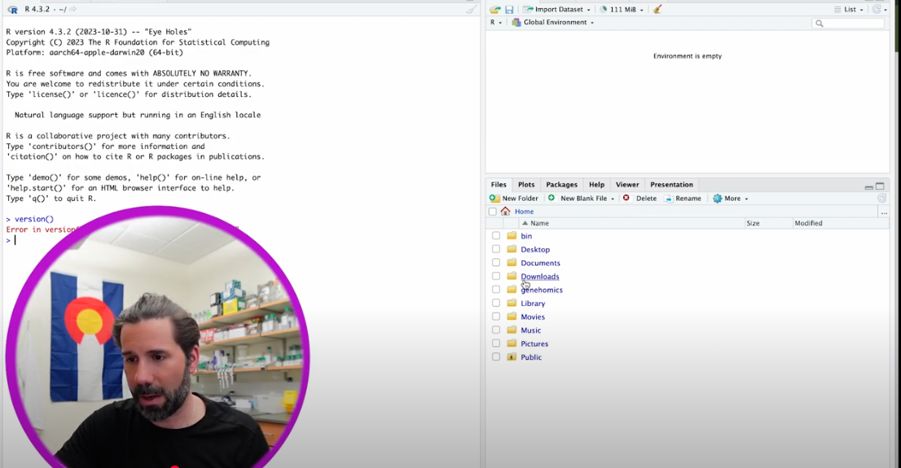Check the Downloads folder checkbox

(x=496, y=276)
